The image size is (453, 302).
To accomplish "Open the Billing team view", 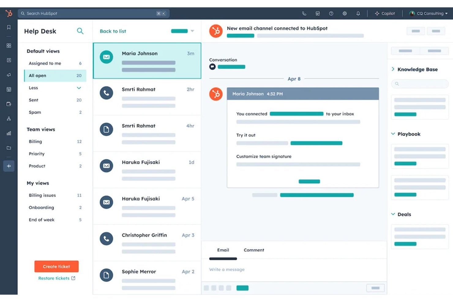I will (55, 142).
